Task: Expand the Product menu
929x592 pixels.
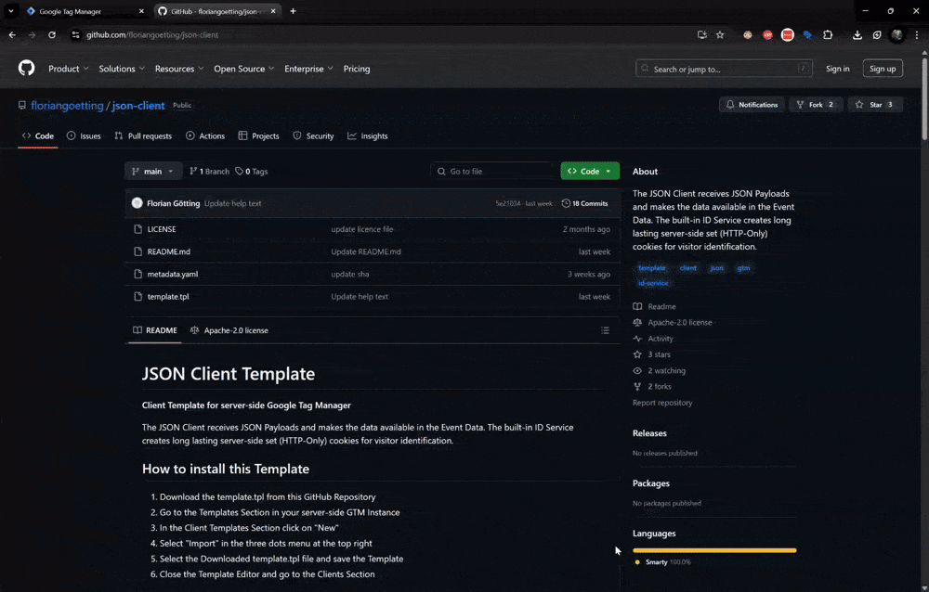Action: click(x=68, y=69)
